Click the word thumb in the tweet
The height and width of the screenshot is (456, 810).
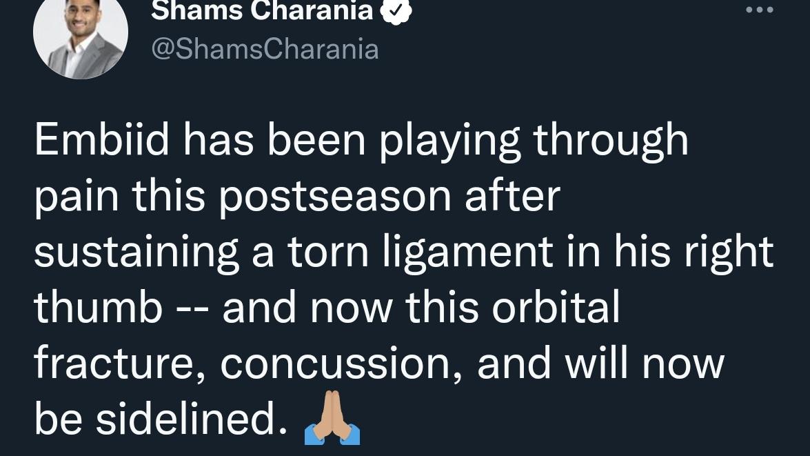(x=98, y=307)
